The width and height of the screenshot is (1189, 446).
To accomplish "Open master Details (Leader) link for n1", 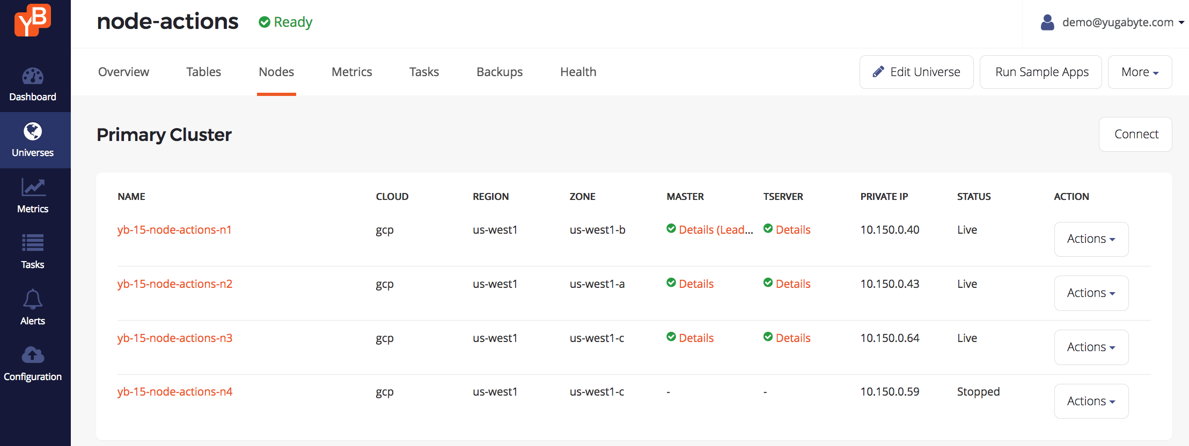I will (x=716, y=230).
